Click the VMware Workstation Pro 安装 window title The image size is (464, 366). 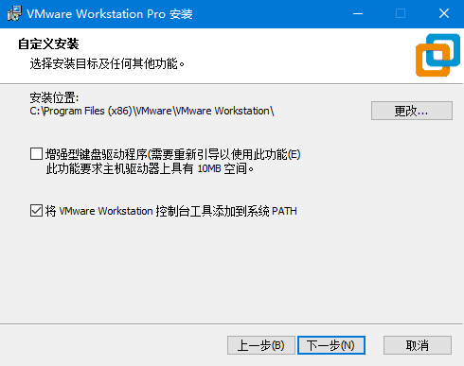tap(110, 14)
